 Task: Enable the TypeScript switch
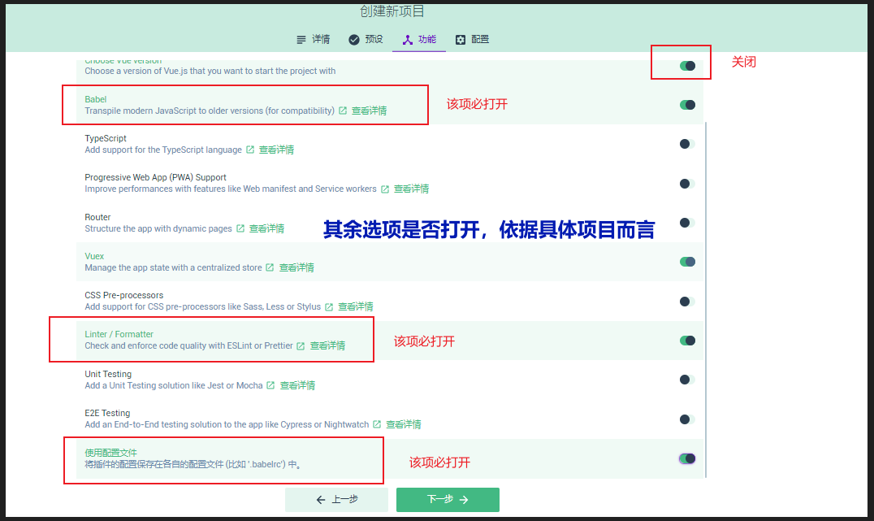pyautogui.click(x=687, y=144)
